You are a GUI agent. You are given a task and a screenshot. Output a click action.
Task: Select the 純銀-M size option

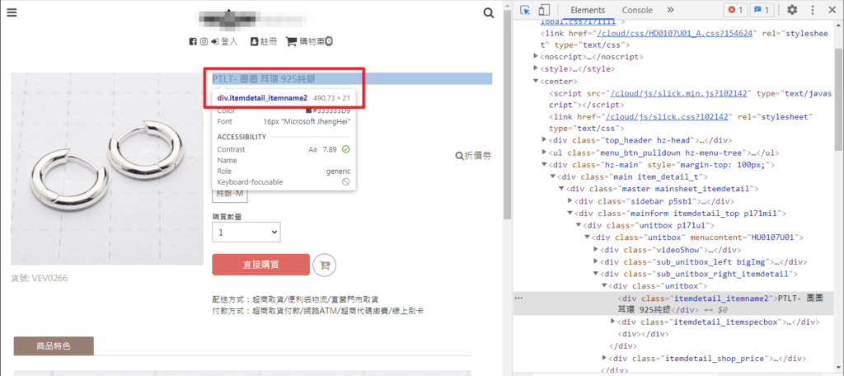click(x=230, y=194)
